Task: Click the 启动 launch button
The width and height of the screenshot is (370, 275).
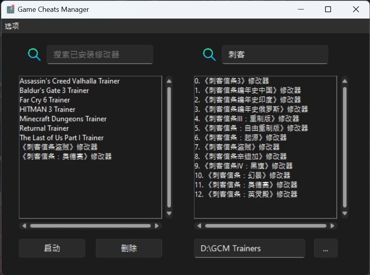Action: point(52,248)
